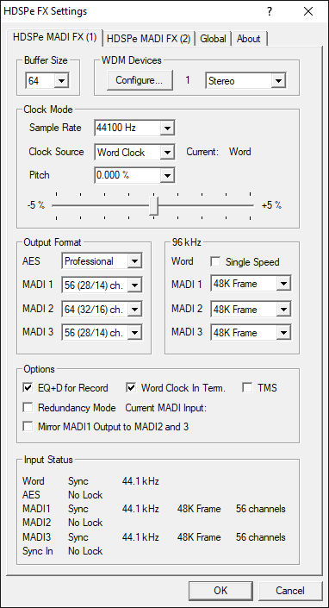Viewport: 329px width, 608px height.
Task: Click the AES No Lock status
Action: 85,495
